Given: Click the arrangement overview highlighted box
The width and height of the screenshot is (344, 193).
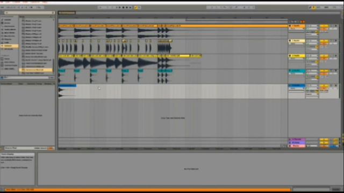Looking at the screenshot, I should (67, 13).
